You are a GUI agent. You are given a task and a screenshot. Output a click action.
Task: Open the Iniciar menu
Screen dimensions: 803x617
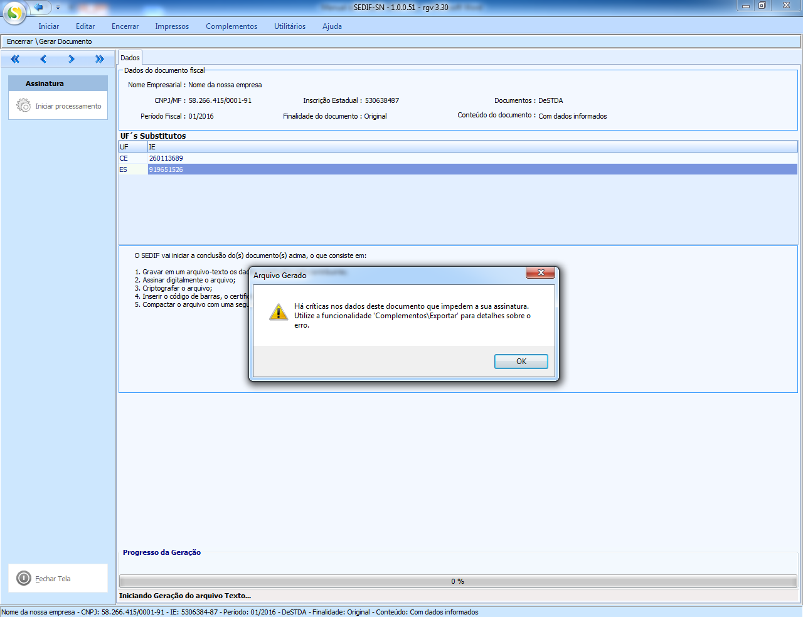click(x=48, y=26)
